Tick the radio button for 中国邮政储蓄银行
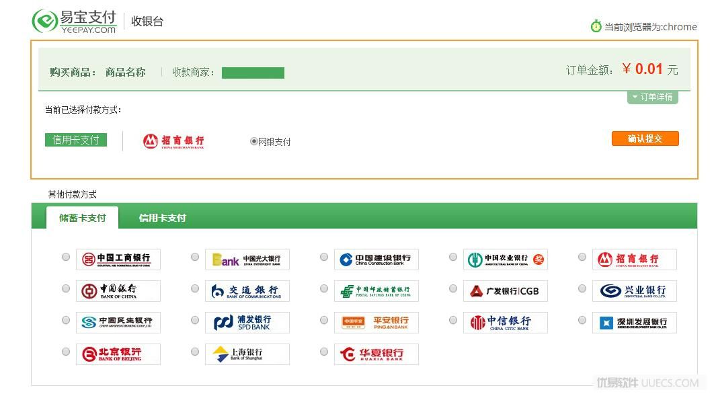This screenshot has height=400, width=714. tap(324, 288)
